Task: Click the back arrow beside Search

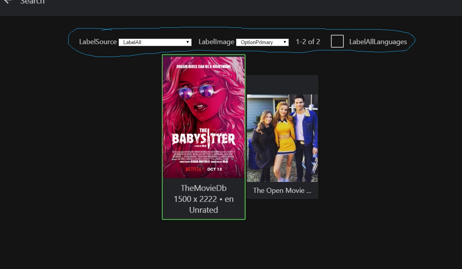Action: click(x=8, y=2)
